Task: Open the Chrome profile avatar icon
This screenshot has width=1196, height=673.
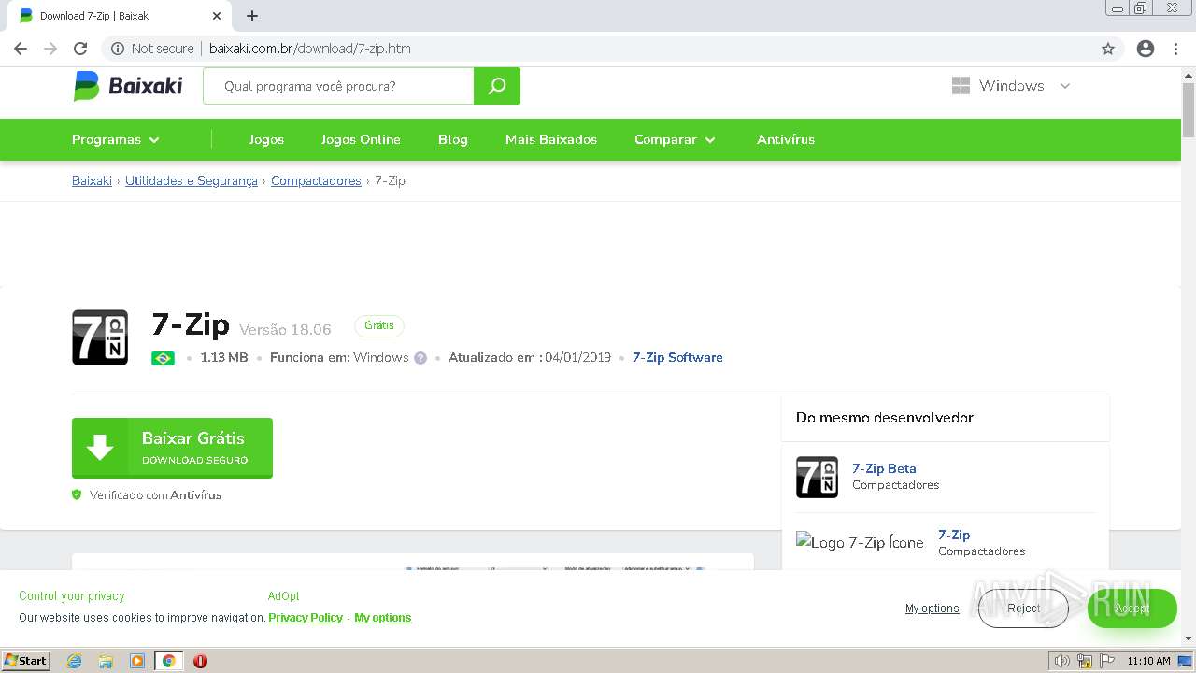Action: (x=1146, y=49)
